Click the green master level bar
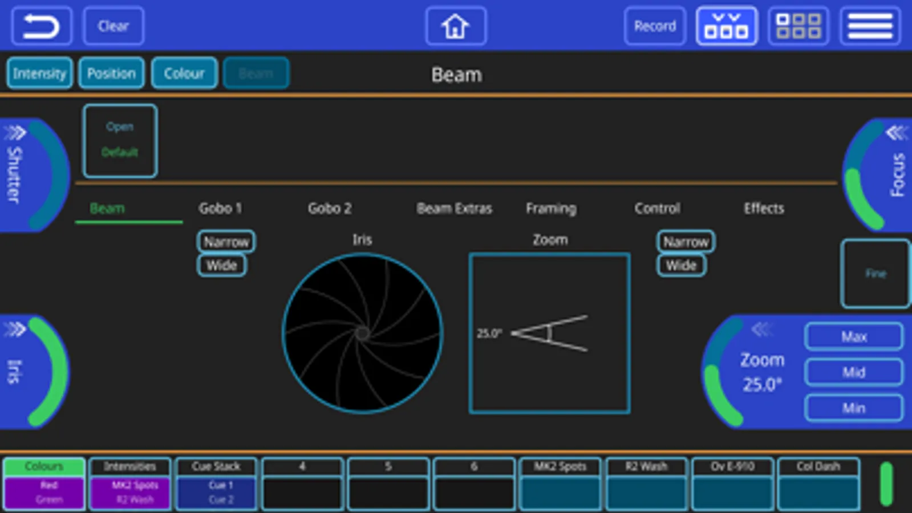The height and width of the screenshot is (513, 912). tap(886, 484)
